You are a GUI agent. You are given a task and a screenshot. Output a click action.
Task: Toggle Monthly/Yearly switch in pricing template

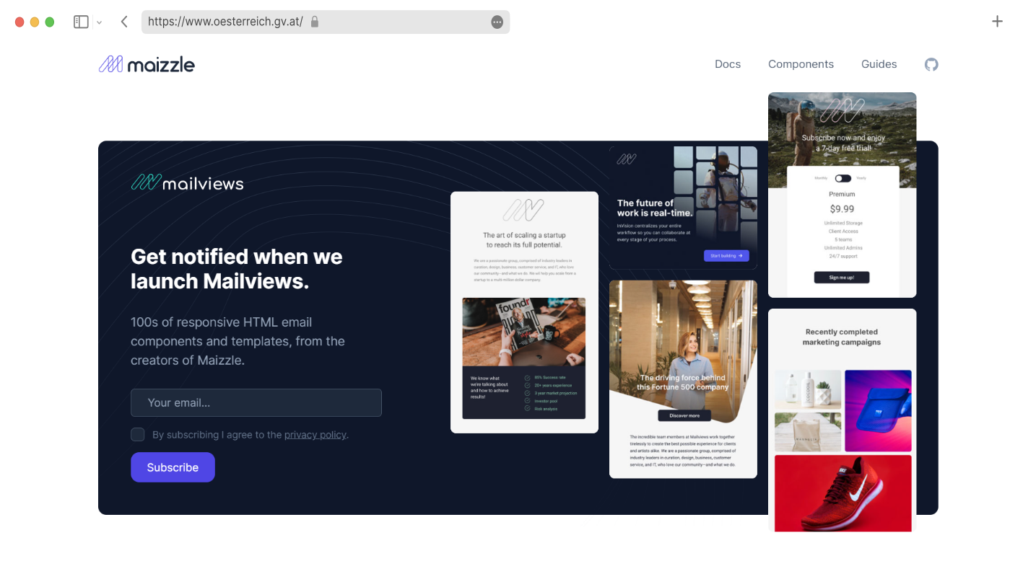click(843, 178)
